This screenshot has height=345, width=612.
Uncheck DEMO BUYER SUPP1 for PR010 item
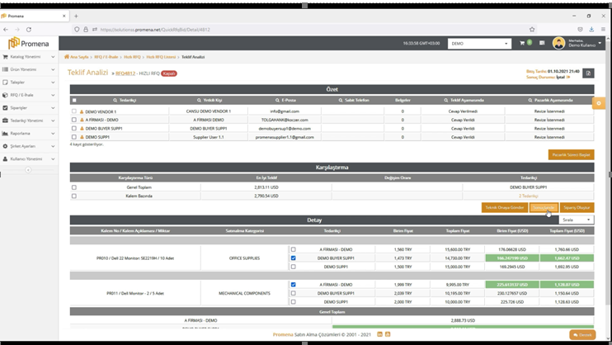point(293,258)
